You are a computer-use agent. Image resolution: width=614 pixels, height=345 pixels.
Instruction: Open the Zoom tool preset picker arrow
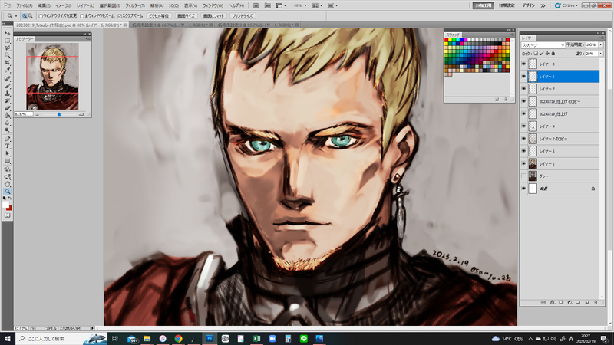point(16,16)
